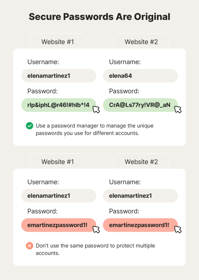This screenshot has height=280, width=199.
Task: Click cursor icon beside rlp&iphL password
Action: (x=96, y=109)
